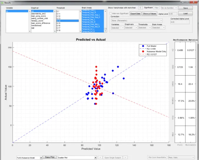199x160 pixels.
Task: Tick the Hide non Significant checkbox
Action: (x=111, y=14)
